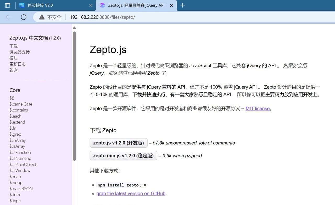Open $.extend in Core list
This screenshot has height=205, width=335.
17,122
